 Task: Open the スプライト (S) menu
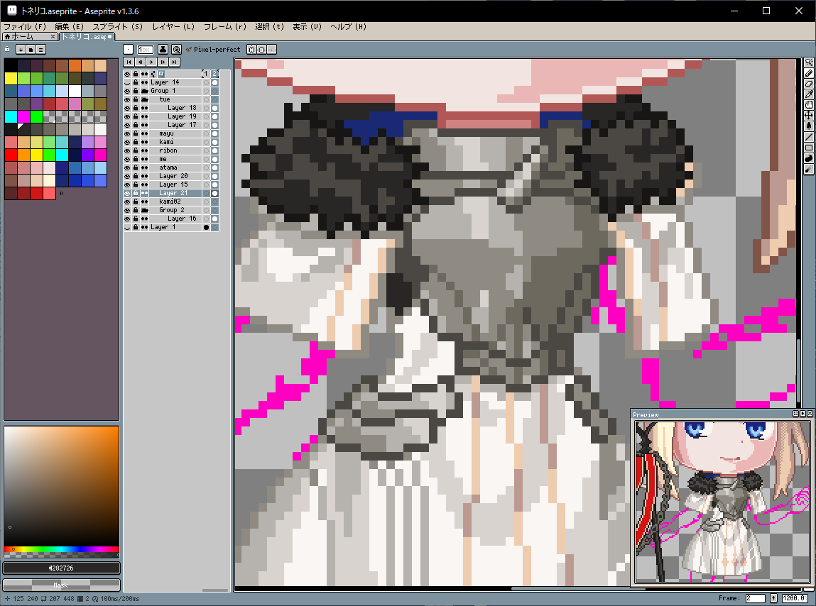coord(117,26)
